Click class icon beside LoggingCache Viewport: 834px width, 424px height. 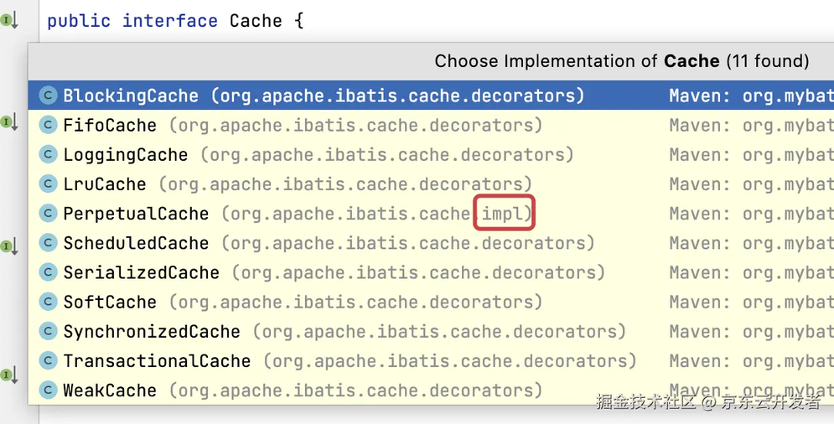click(48, 155)
